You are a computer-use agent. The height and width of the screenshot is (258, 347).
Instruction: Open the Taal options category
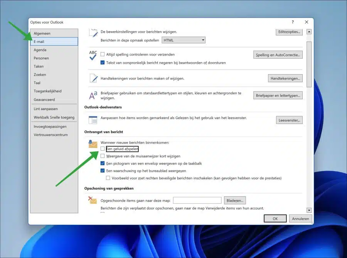54,83
